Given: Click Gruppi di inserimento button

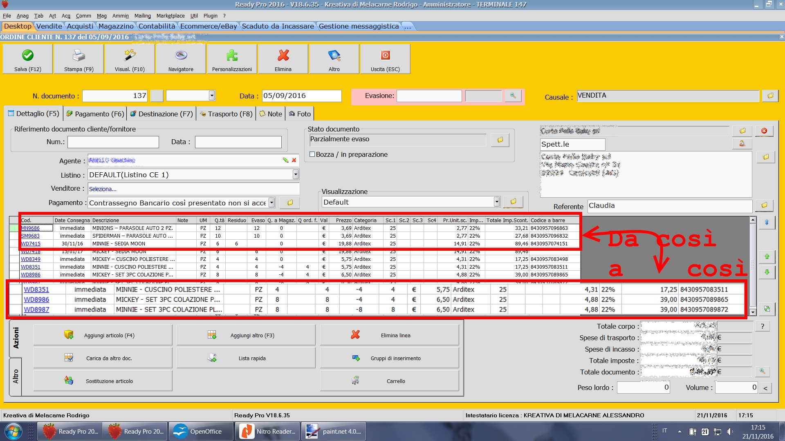Looking at the screenshot, I should coord(389,358).
